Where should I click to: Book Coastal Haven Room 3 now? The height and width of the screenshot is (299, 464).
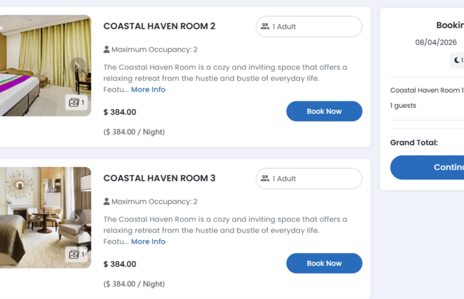[324, 263]
